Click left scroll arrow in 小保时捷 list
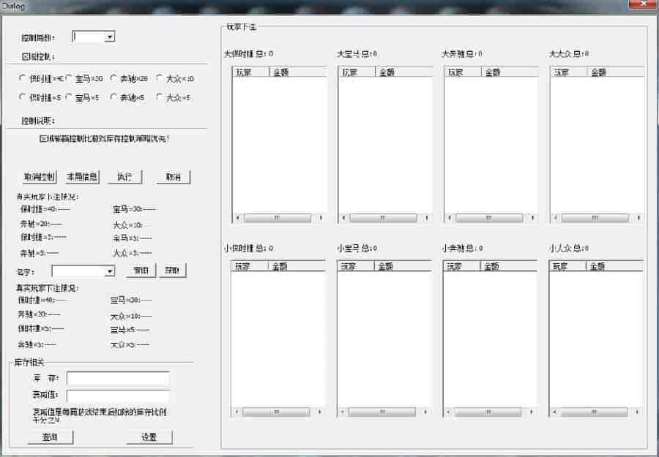Viewport: 659px width, 457px height. click(x=237, y=412)
